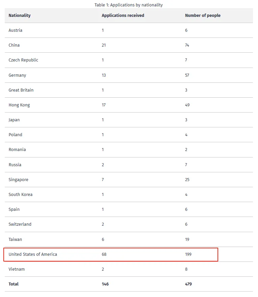Select the highlighted "United States of America" cell
Viewport: 258px width, 297px height.
[33, 254]
